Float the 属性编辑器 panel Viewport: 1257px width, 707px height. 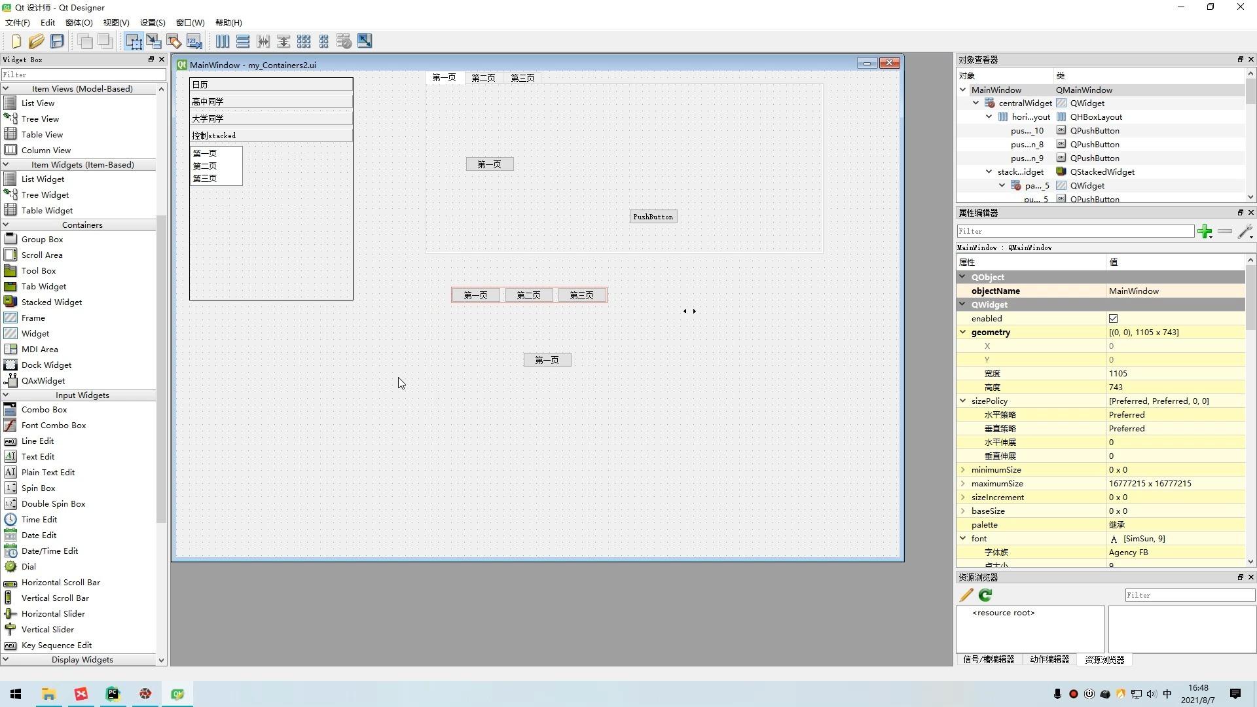(1239, 212)
